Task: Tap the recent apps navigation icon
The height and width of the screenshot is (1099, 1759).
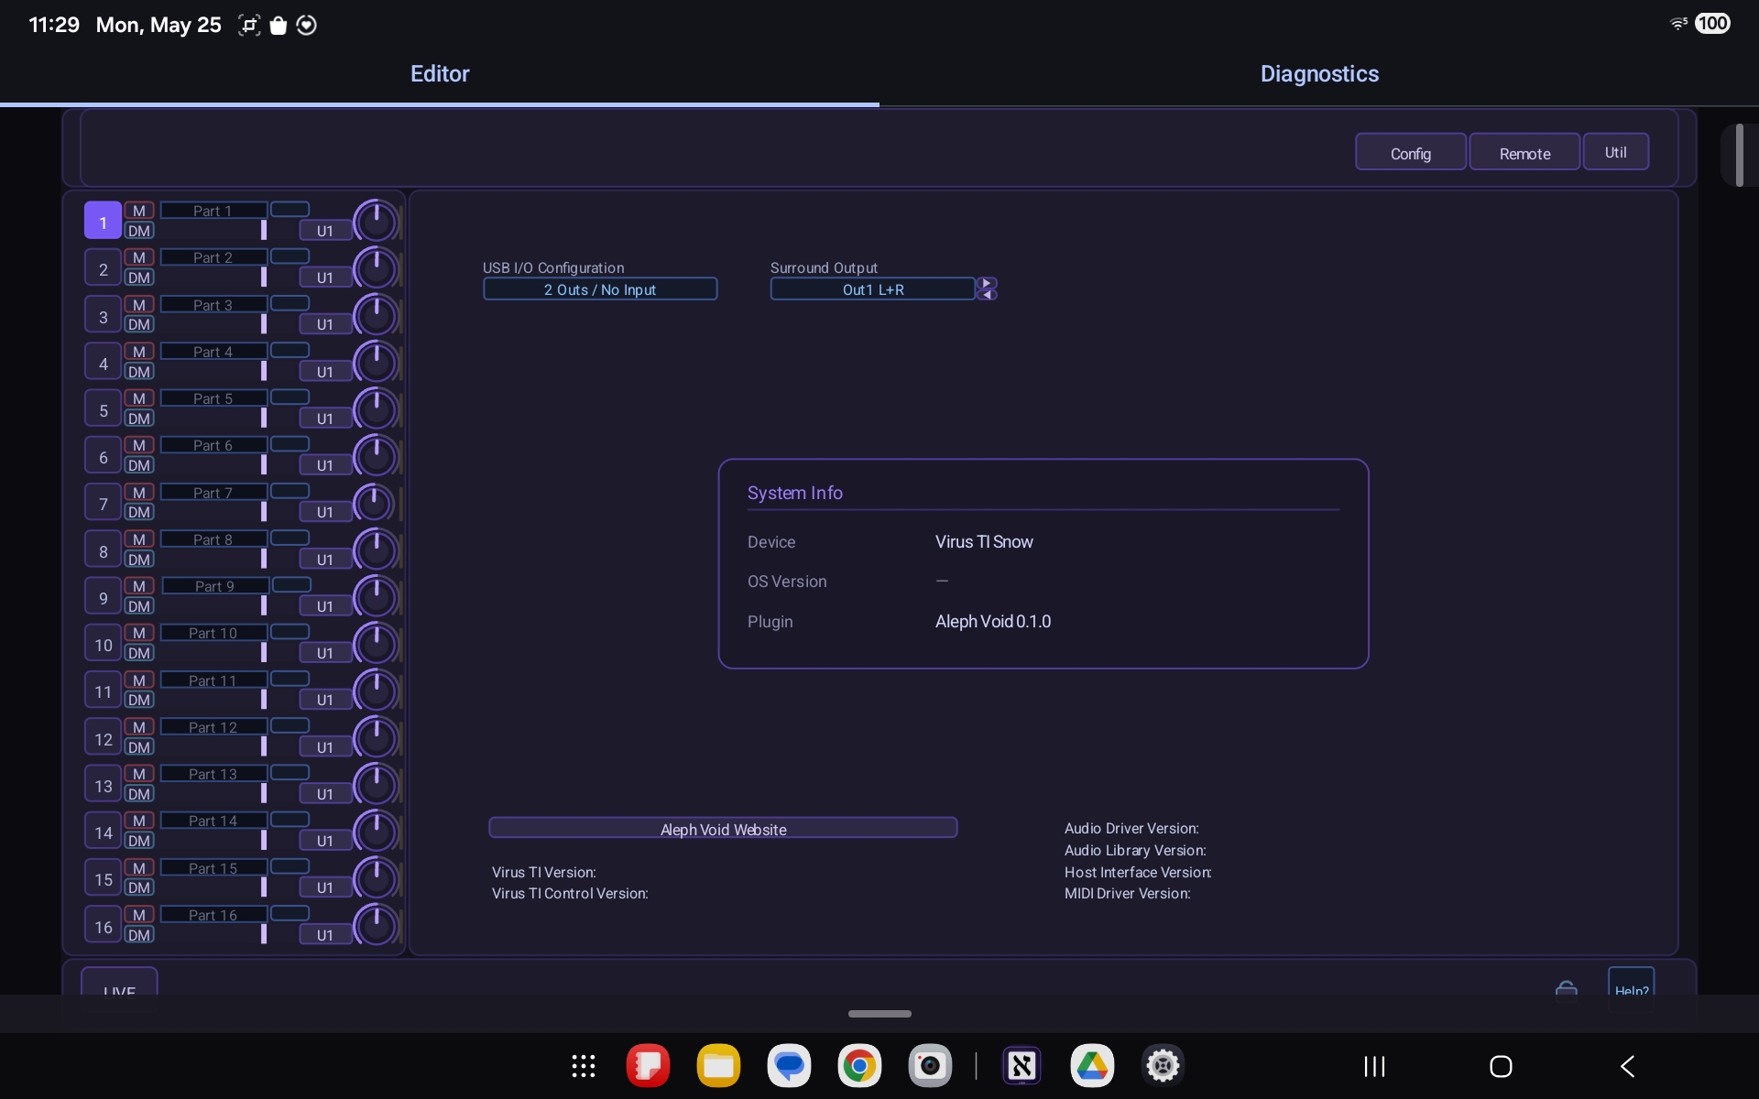Action: click(1374, 1066)
